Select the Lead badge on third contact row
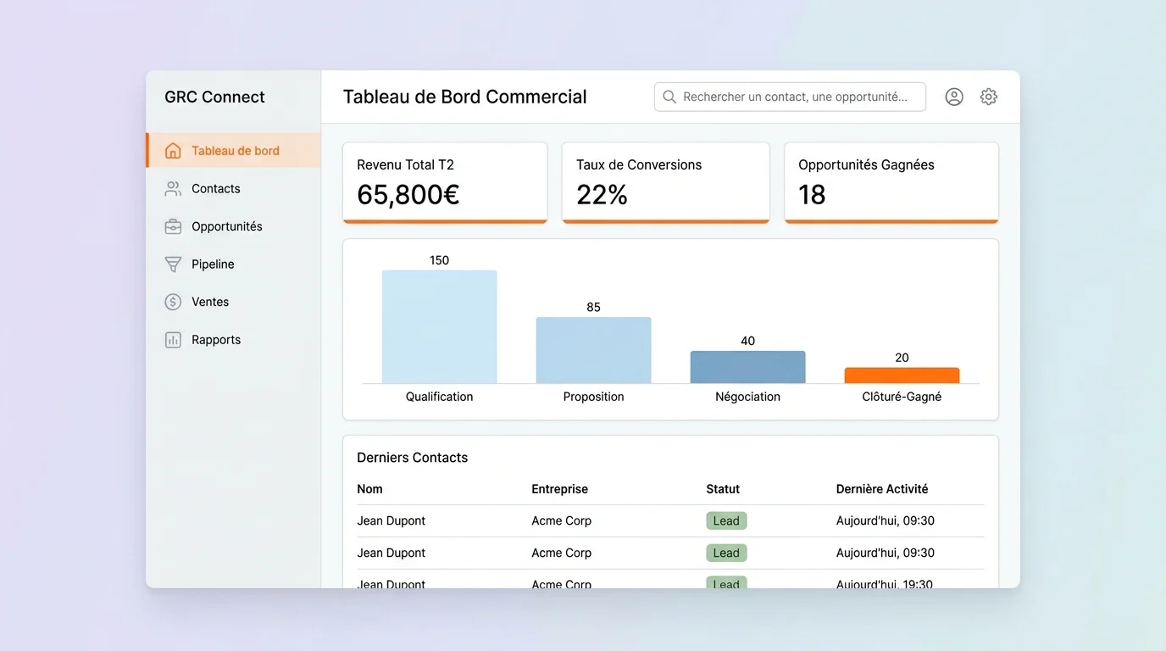Screen dimensions: 1166x651 click(726, 584)
